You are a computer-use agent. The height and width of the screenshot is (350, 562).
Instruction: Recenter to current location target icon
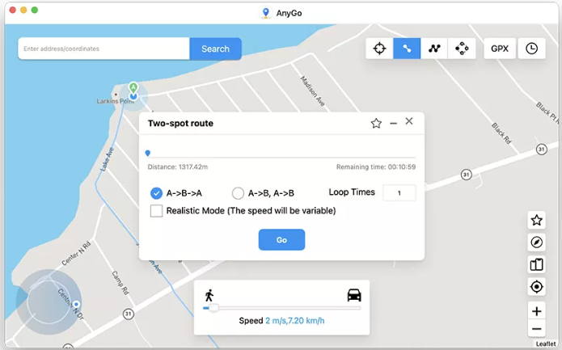pyautogui.click(x=537, y=287)
